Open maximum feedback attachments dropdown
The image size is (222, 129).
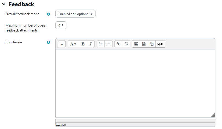61,25
